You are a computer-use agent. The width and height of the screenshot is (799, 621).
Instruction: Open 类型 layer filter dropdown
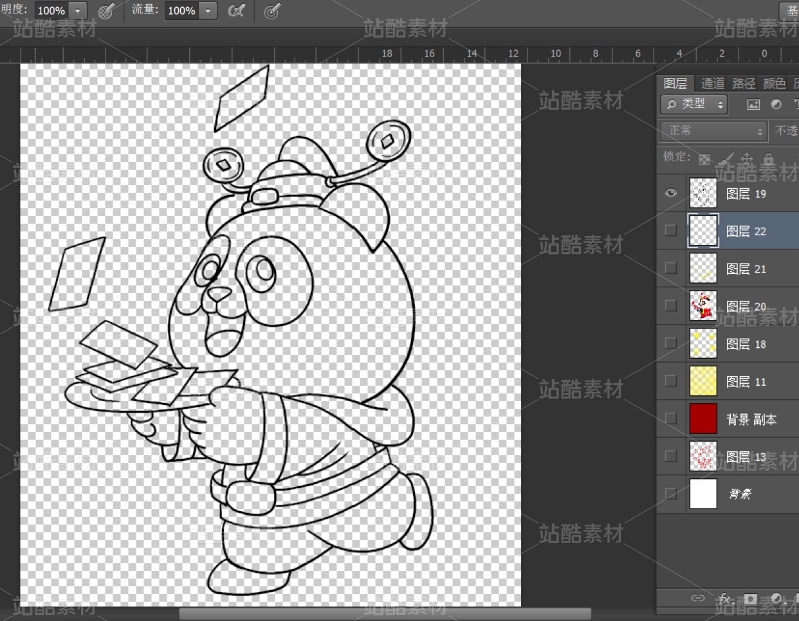tap(694, 104)
